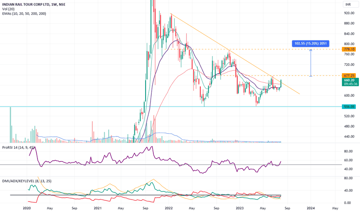The image size is (360, 212).
Task: Click the 600.00 price axis label
Action: [x=349, y=95]
